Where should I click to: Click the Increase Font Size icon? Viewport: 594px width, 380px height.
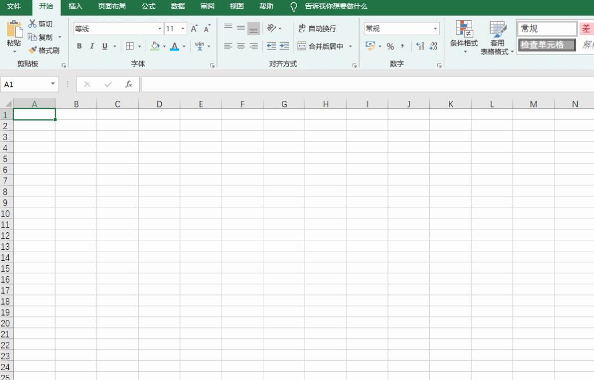[x=194, y=28]
